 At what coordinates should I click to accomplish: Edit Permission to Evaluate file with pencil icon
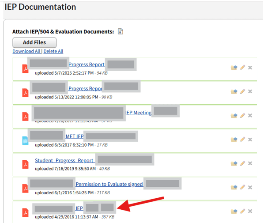tap(243, 187)
